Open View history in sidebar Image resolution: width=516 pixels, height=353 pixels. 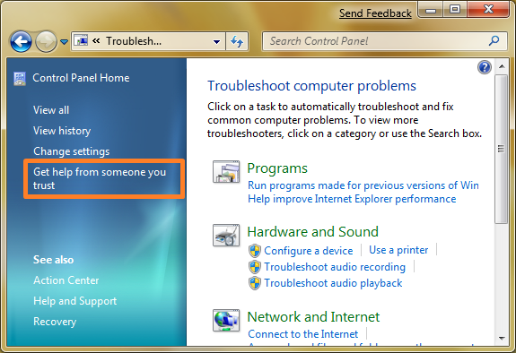62,131
